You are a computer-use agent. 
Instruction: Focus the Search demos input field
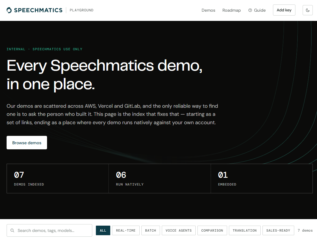[49, 230]
